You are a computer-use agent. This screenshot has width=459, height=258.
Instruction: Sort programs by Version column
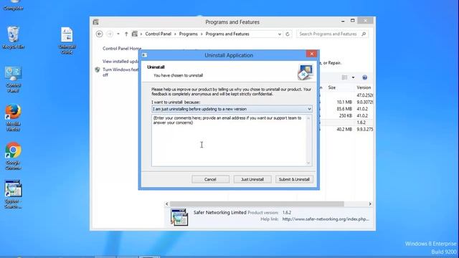[x=364, y=87]
